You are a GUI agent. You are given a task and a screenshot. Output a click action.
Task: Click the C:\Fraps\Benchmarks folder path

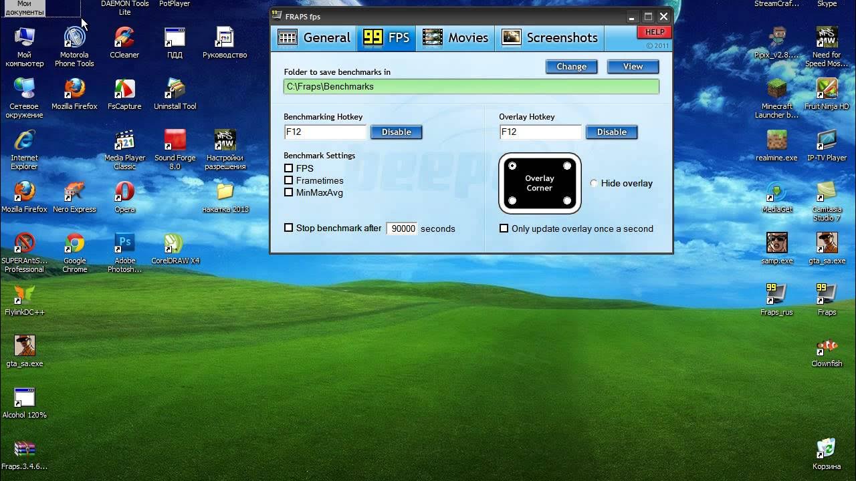click(471, 86)
